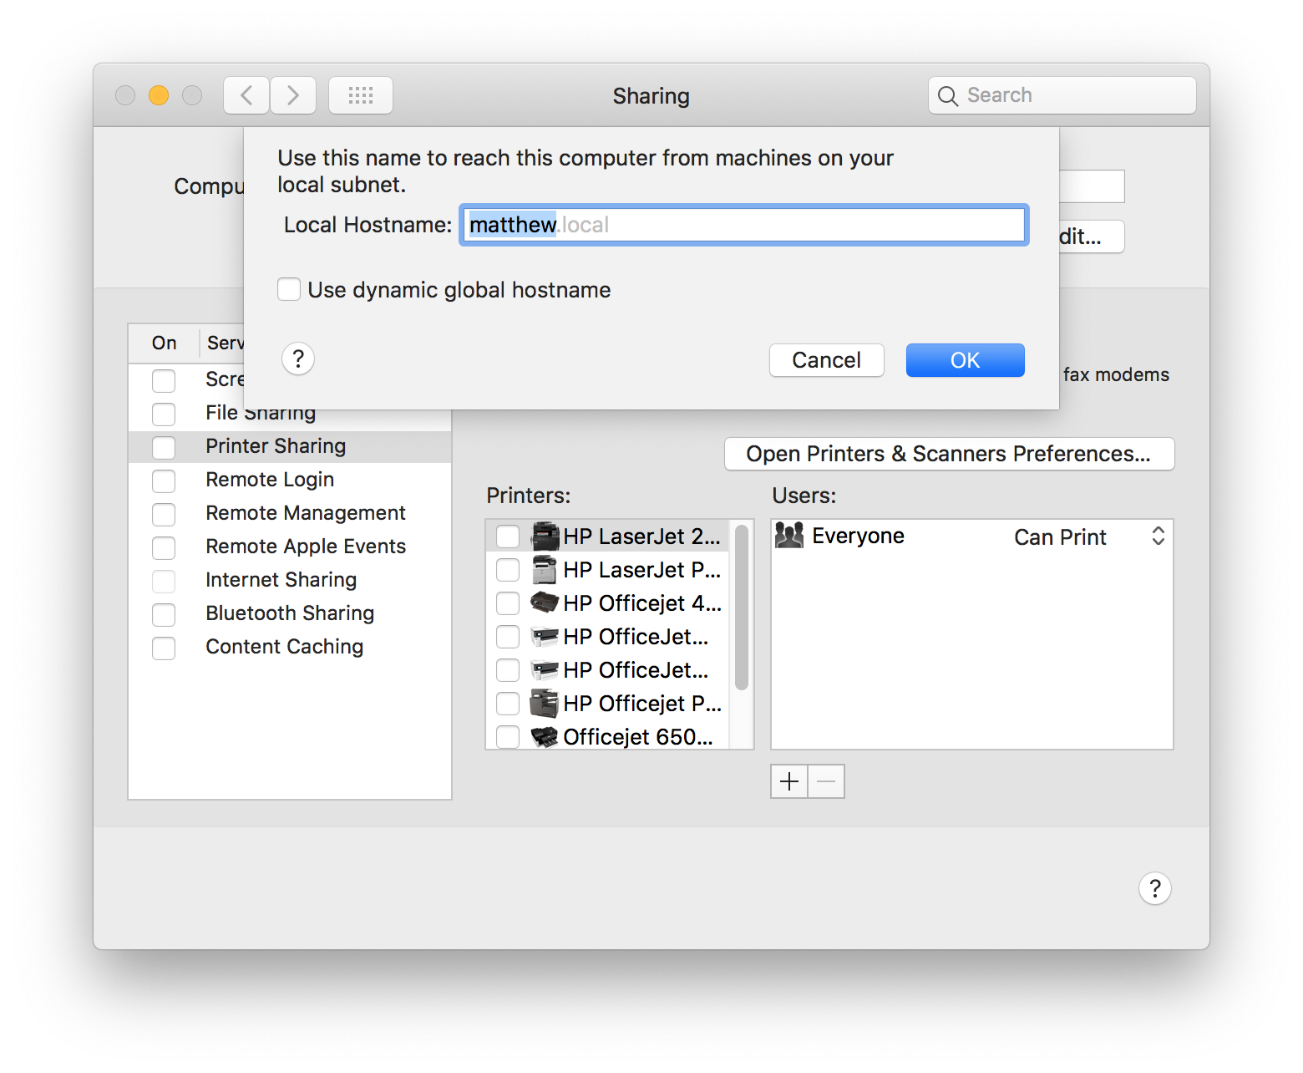Screen dimensions: 1303x1073
Task: Select Printer Sharing service row
Action: (x=290, y=446)
